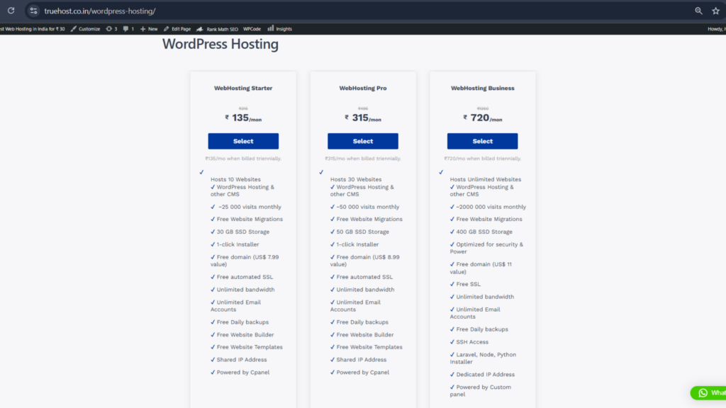
Task: Open WPCode in the admin bar
Action: 252,28
